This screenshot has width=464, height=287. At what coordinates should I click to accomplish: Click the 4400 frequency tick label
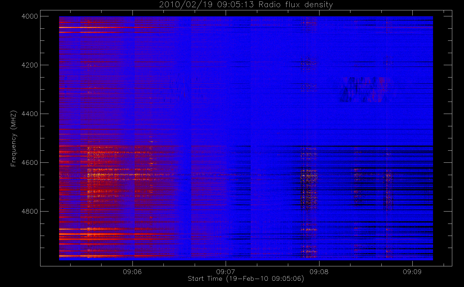pos(30,114)
